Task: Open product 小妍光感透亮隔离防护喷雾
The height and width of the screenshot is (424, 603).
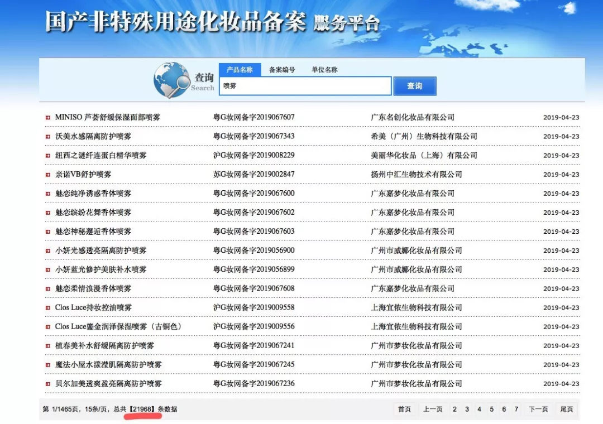Action: 100,250
